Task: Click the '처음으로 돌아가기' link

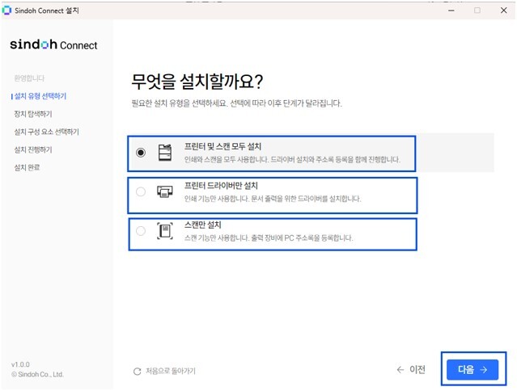Action: (164, 372)
